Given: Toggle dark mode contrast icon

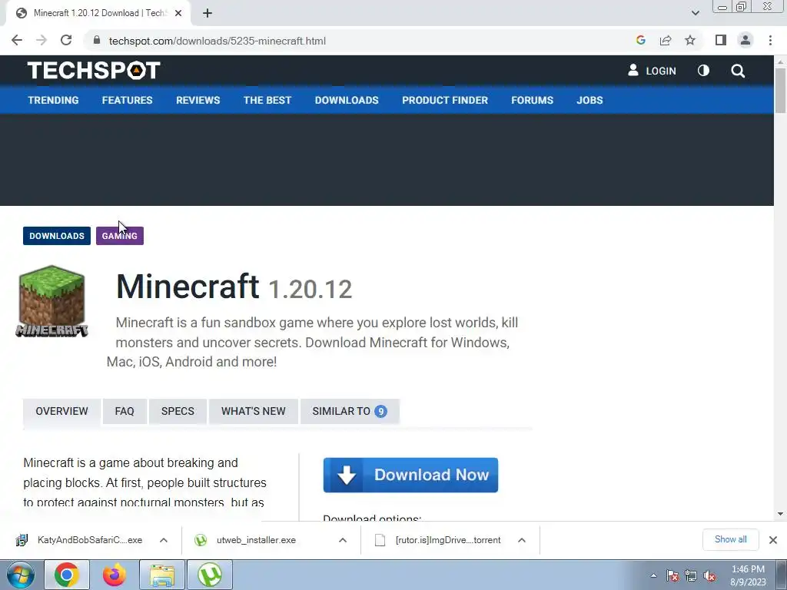Looking at the screenshot, I should point(704,71).
